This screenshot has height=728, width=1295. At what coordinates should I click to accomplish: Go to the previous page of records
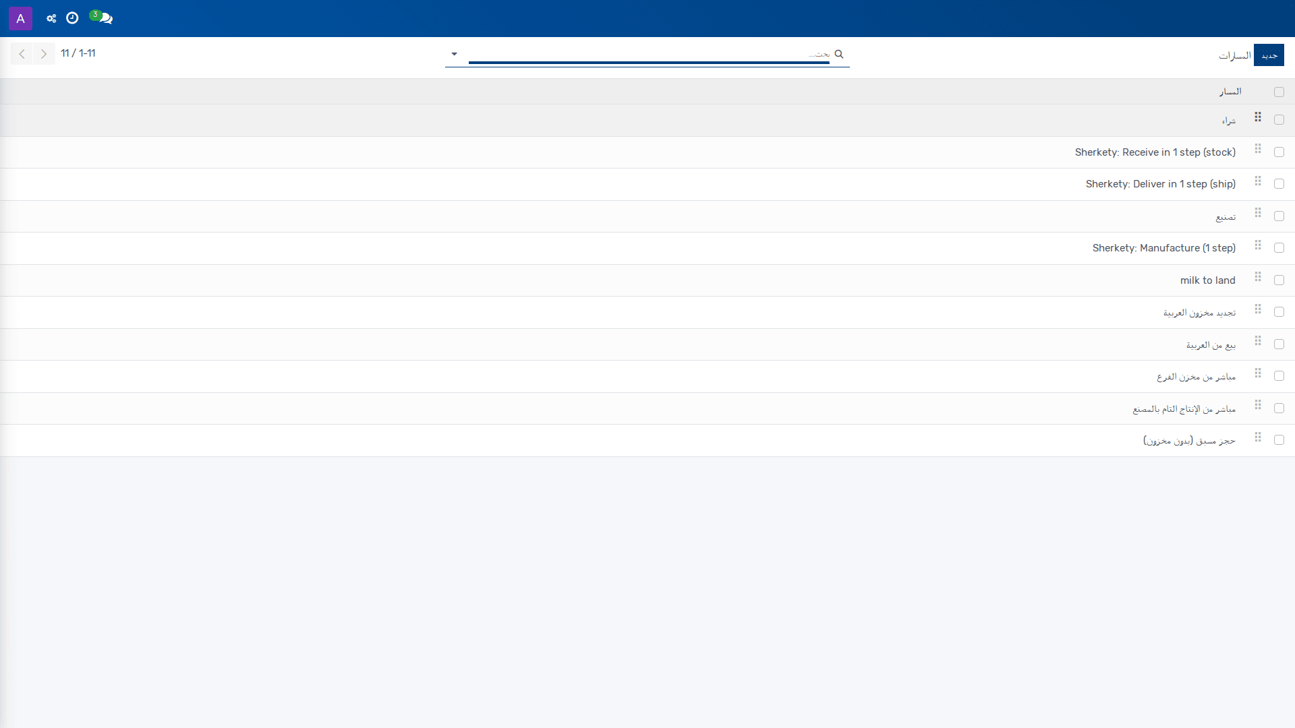(22, 54)
